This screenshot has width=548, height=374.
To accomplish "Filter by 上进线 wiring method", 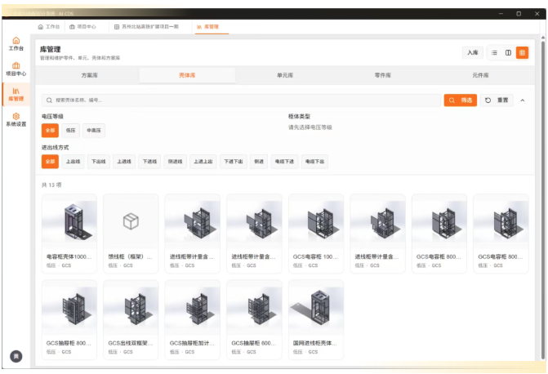I will coord(124,162).
